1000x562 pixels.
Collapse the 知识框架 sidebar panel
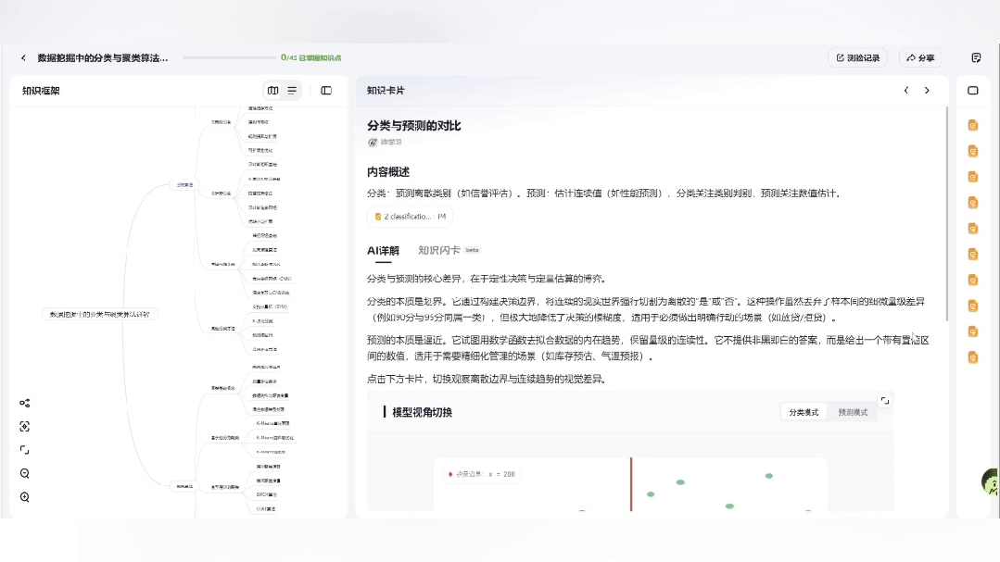pyautogui.click(x=326, y=91)
